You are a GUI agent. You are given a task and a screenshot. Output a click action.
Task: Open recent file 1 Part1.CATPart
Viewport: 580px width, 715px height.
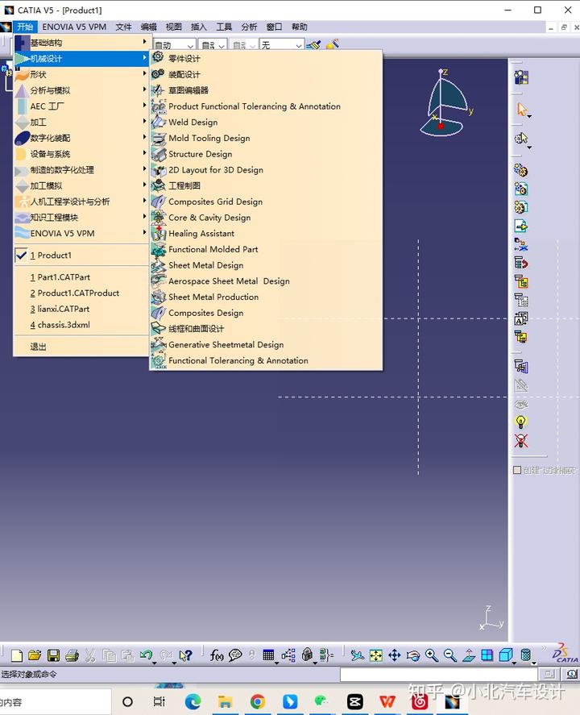81,277
